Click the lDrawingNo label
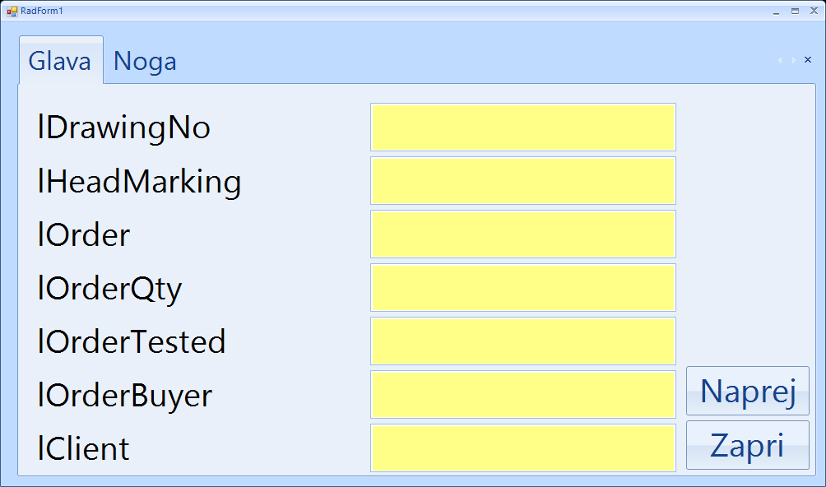 124,128
